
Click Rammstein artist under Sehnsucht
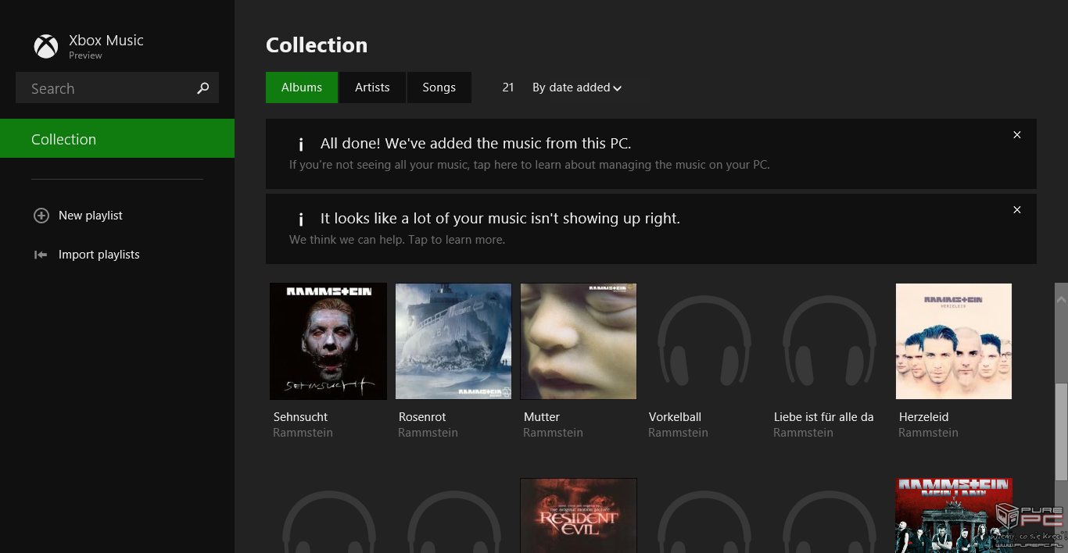(x=303, y=433)
